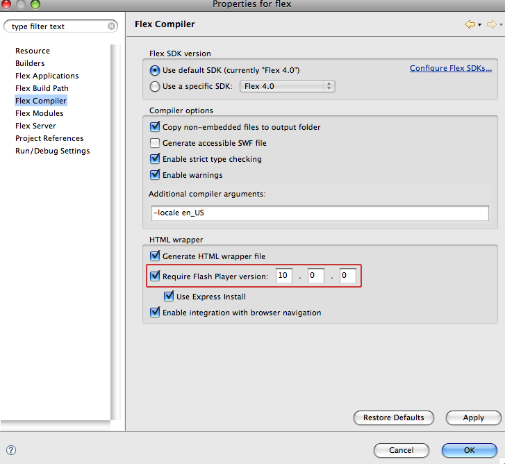The image size is (505, 464).
Task: Click the last Flash version revision field
Action: (x=348, y=276)
